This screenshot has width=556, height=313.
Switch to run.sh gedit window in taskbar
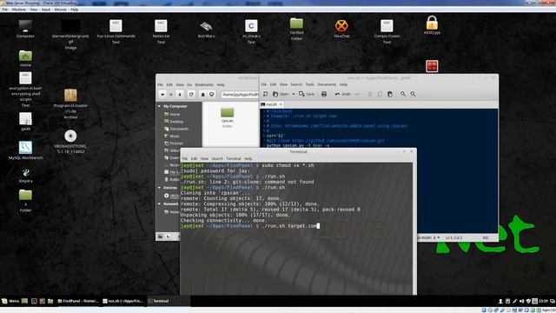tap(122, 301)
